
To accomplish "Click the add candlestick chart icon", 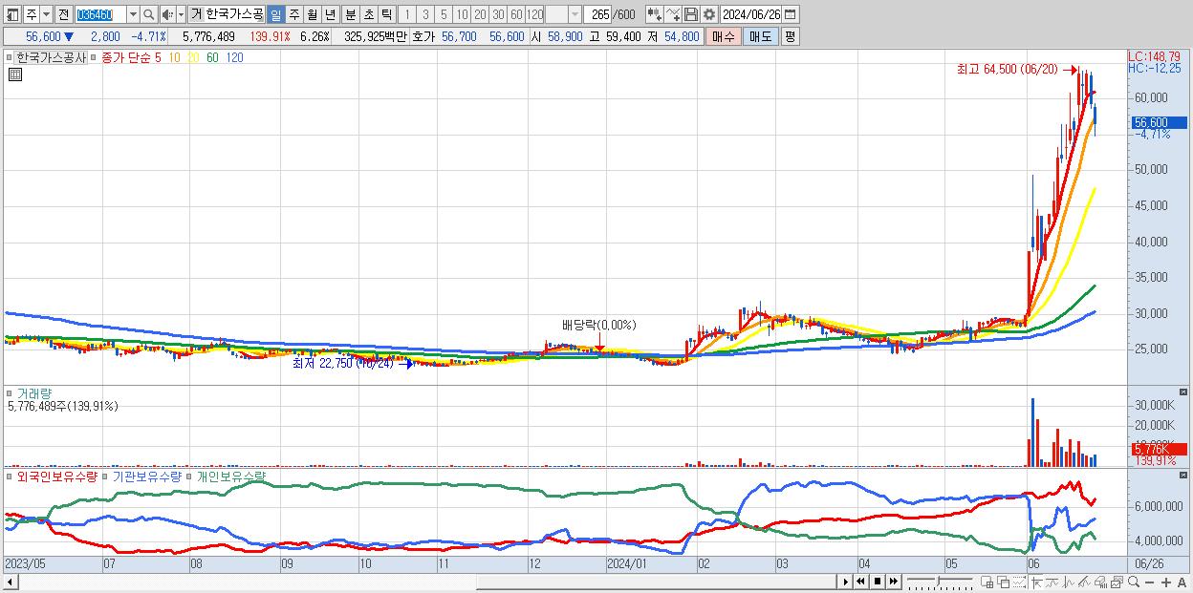I will click(654, 14).
